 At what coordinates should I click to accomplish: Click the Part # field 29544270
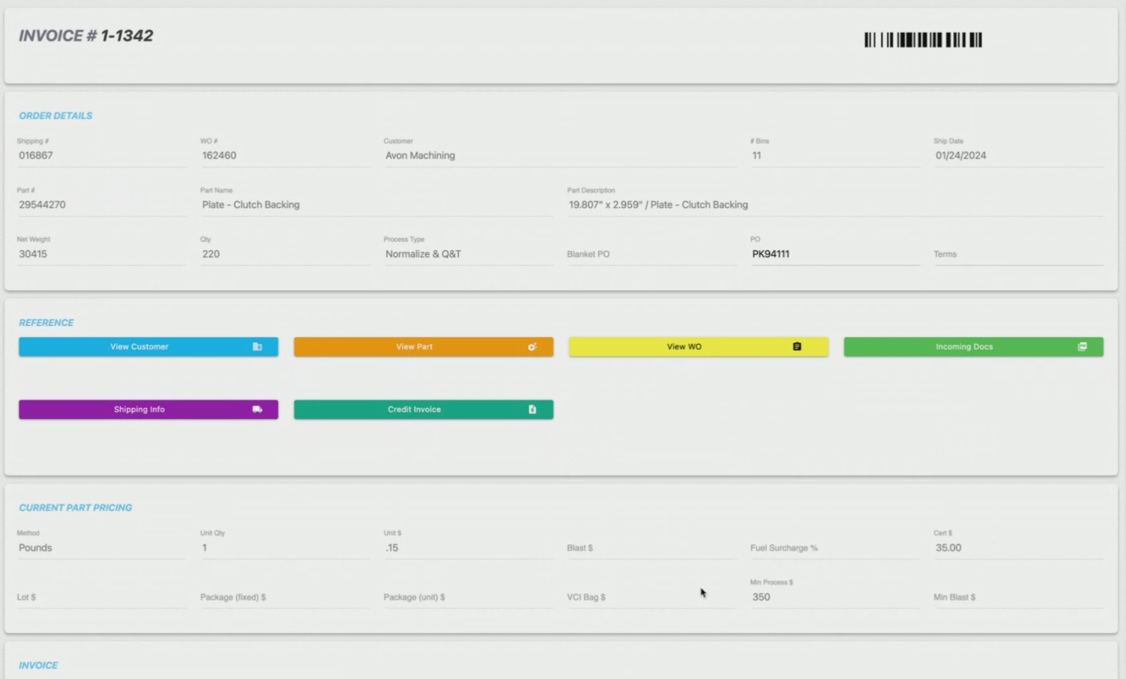pyautogui.click(x=101, y=205)
